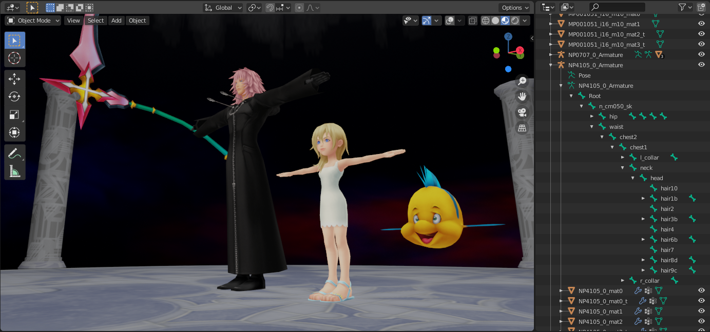Viewport: 710px width, 332px height.
Task: Click the zoom magnifier viewport control
Action: [522, 81]
